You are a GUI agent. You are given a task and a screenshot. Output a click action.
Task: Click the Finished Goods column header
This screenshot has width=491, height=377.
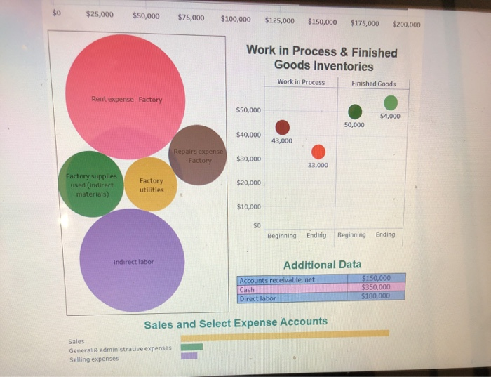pyautogui.click(x=374, y=84)
